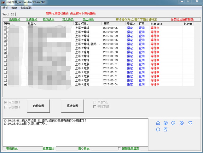203x153 pixels.
Task: Click the gear-like settings icon beside the home icon
Action: click(x=165, y=123)
